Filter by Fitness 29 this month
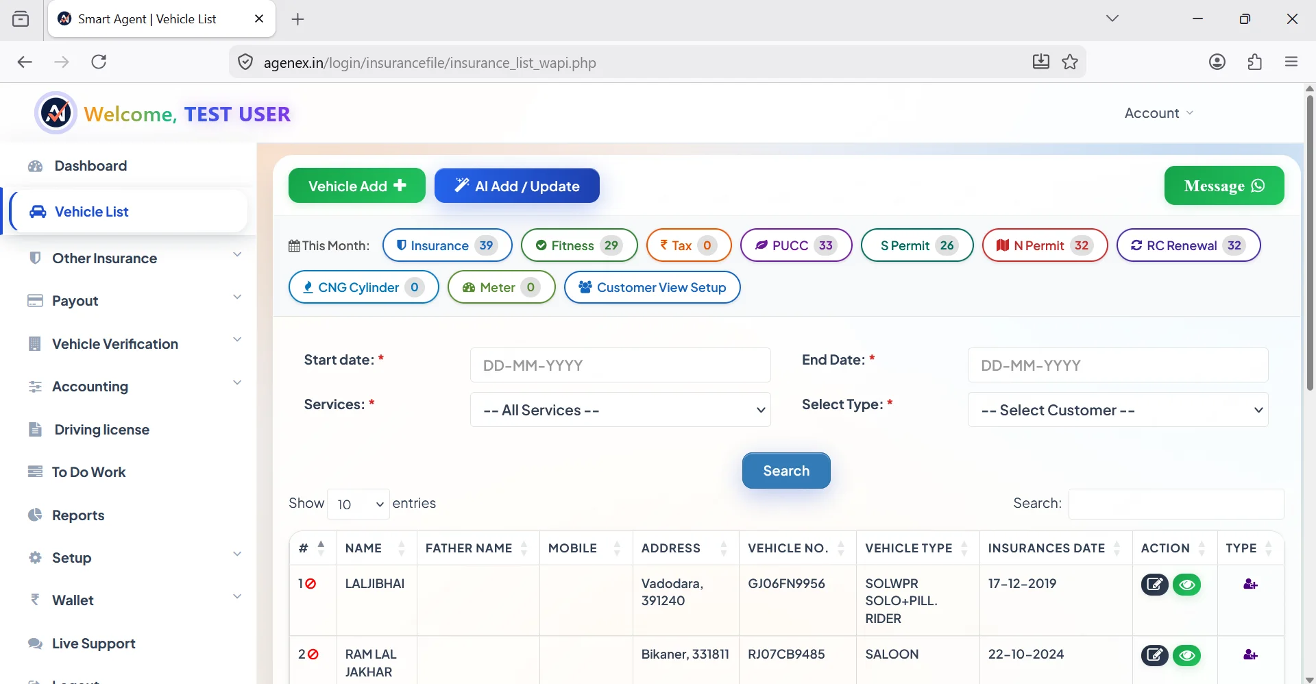The width and height of the screenshot is (1316, 684). tap(579, 245)
